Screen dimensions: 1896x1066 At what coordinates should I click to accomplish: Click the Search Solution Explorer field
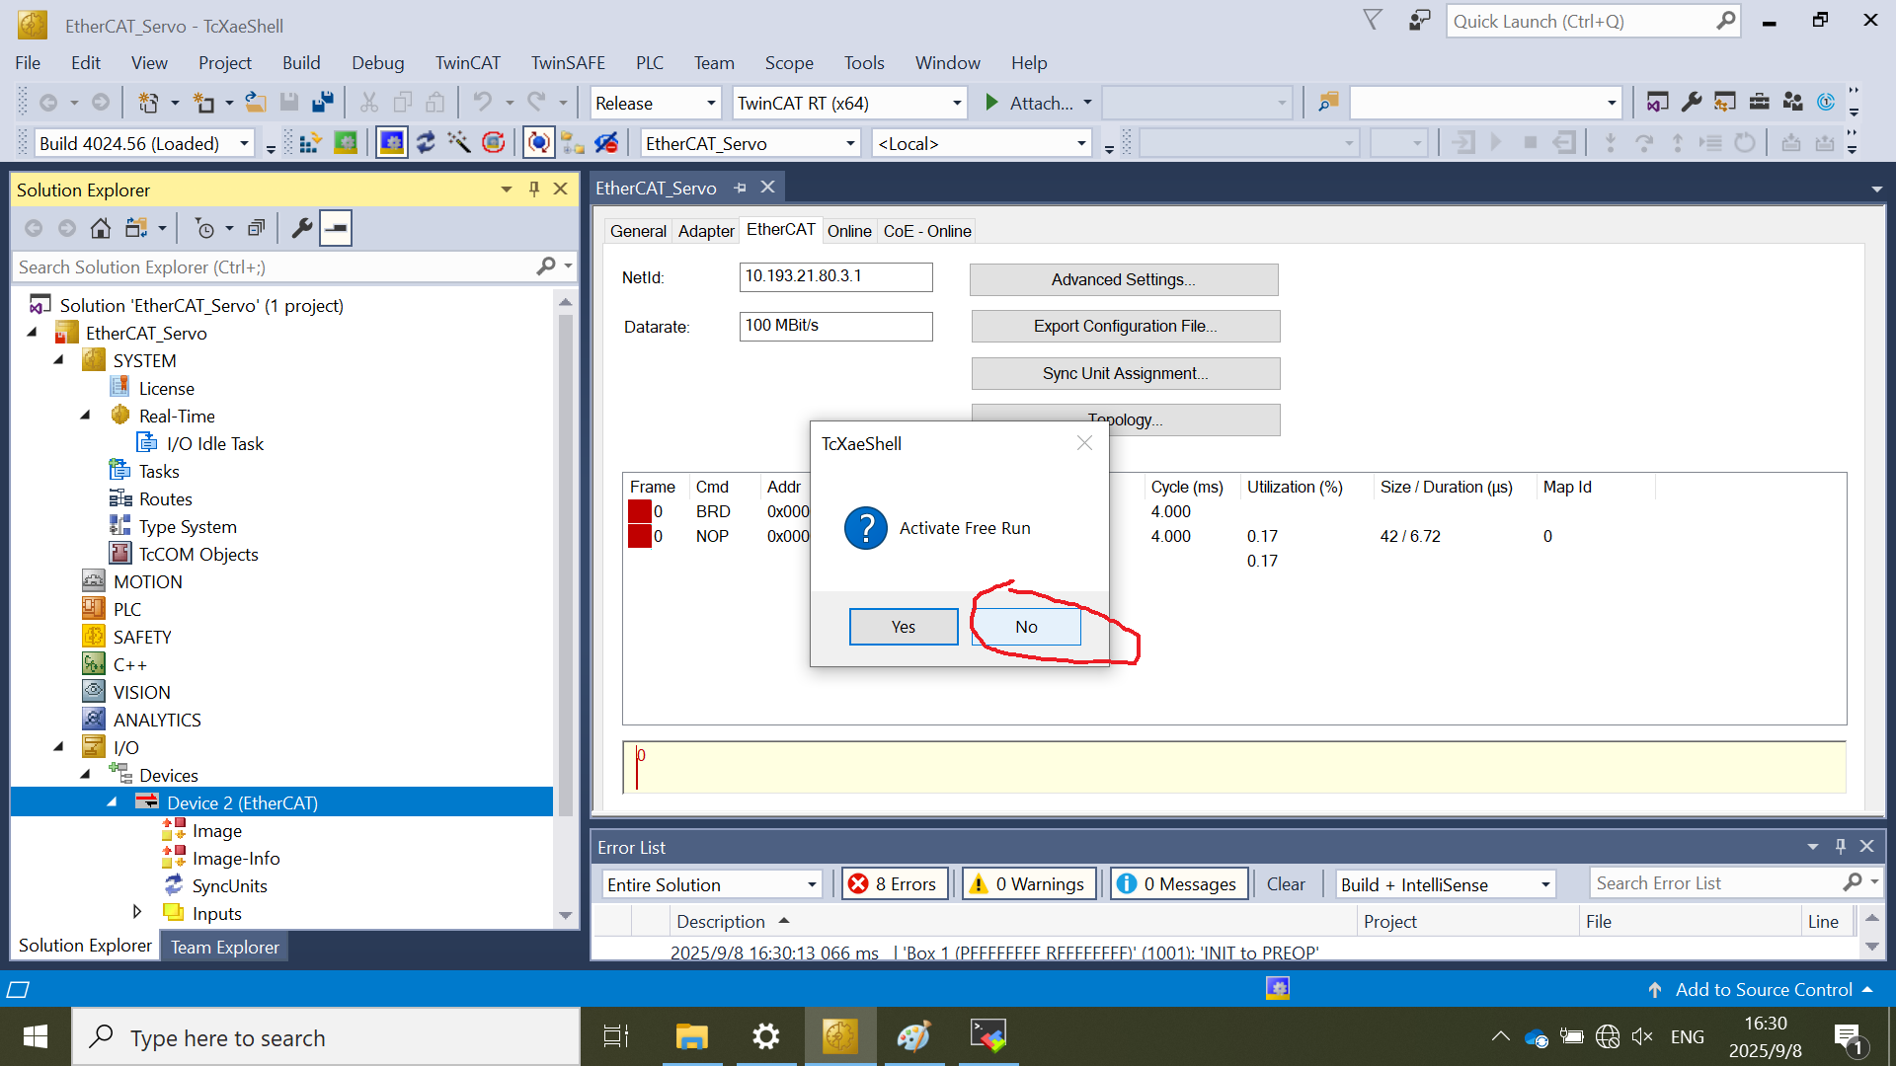[x=276, y=267]
